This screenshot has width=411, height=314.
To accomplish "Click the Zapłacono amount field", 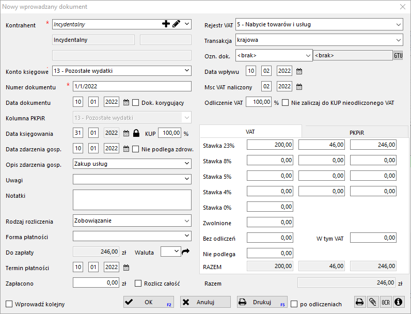I will pos(96,282).
